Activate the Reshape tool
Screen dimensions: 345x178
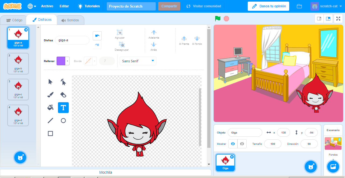(x=63, y=82)
